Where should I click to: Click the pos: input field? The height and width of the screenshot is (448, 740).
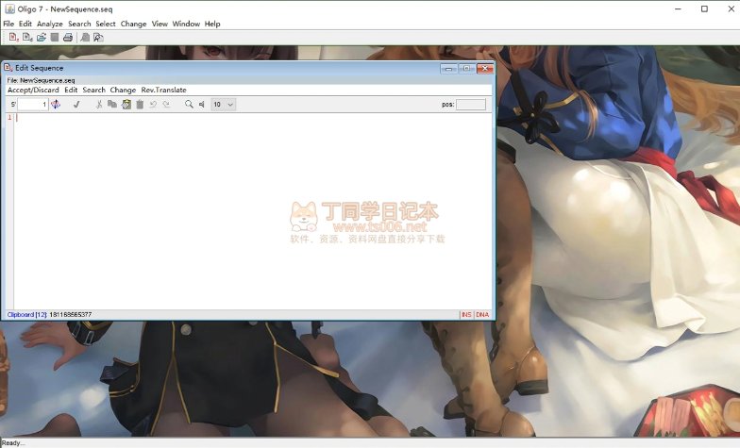470,104
